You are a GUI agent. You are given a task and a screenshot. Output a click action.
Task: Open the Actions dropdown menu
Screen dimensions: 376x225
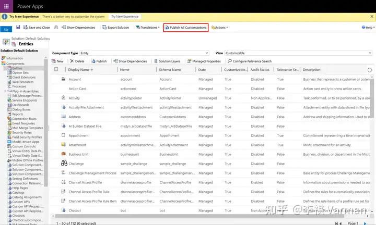[219, 28]
